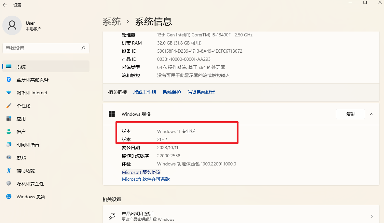The width and height of the screenshot is (384, 223).
Task: Open 隐私和安全性 settings
Action: [30, 184]
